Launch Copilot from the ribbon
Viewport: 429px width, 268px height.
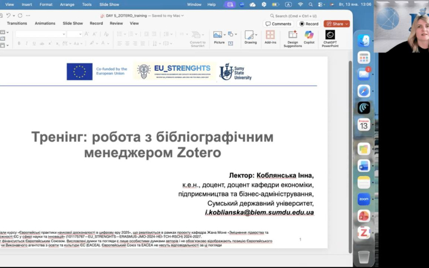point(309,37)
